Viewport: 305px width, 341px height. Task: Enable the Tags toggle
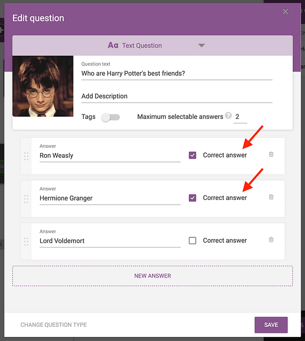coord(110,117)
